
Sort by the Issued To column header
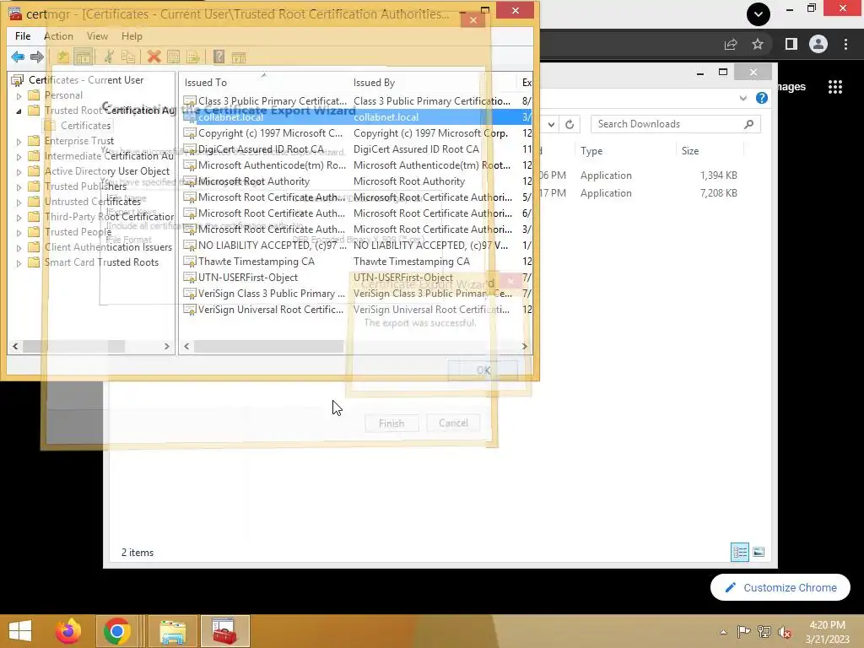(x=206, y=83)
